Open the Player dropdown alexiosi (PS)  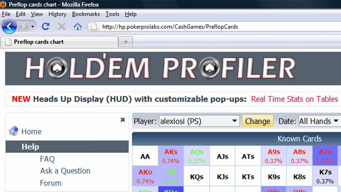(199, 121)
